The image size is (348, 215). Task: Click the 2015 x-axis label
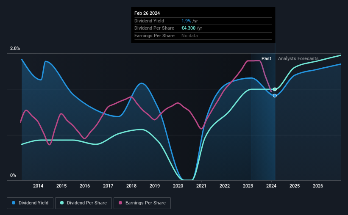click(61, 186)
